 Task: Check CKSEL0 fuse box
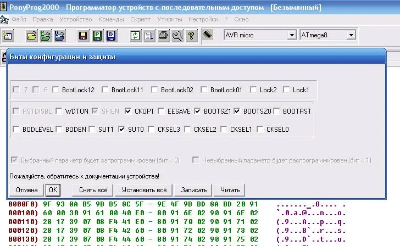pyautogui.click(x=260, y=129)
